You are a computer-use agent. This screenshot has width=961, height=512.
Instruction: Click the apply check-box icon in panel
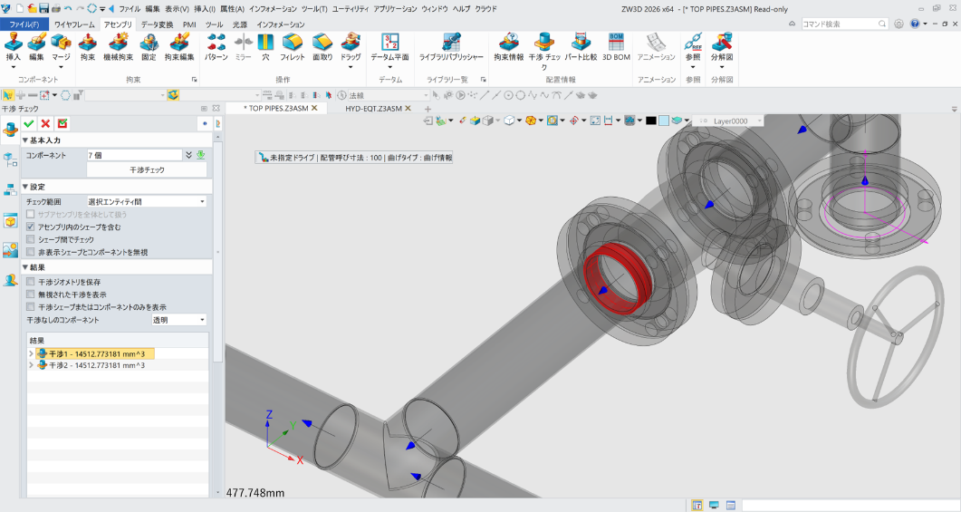point(62,123)
